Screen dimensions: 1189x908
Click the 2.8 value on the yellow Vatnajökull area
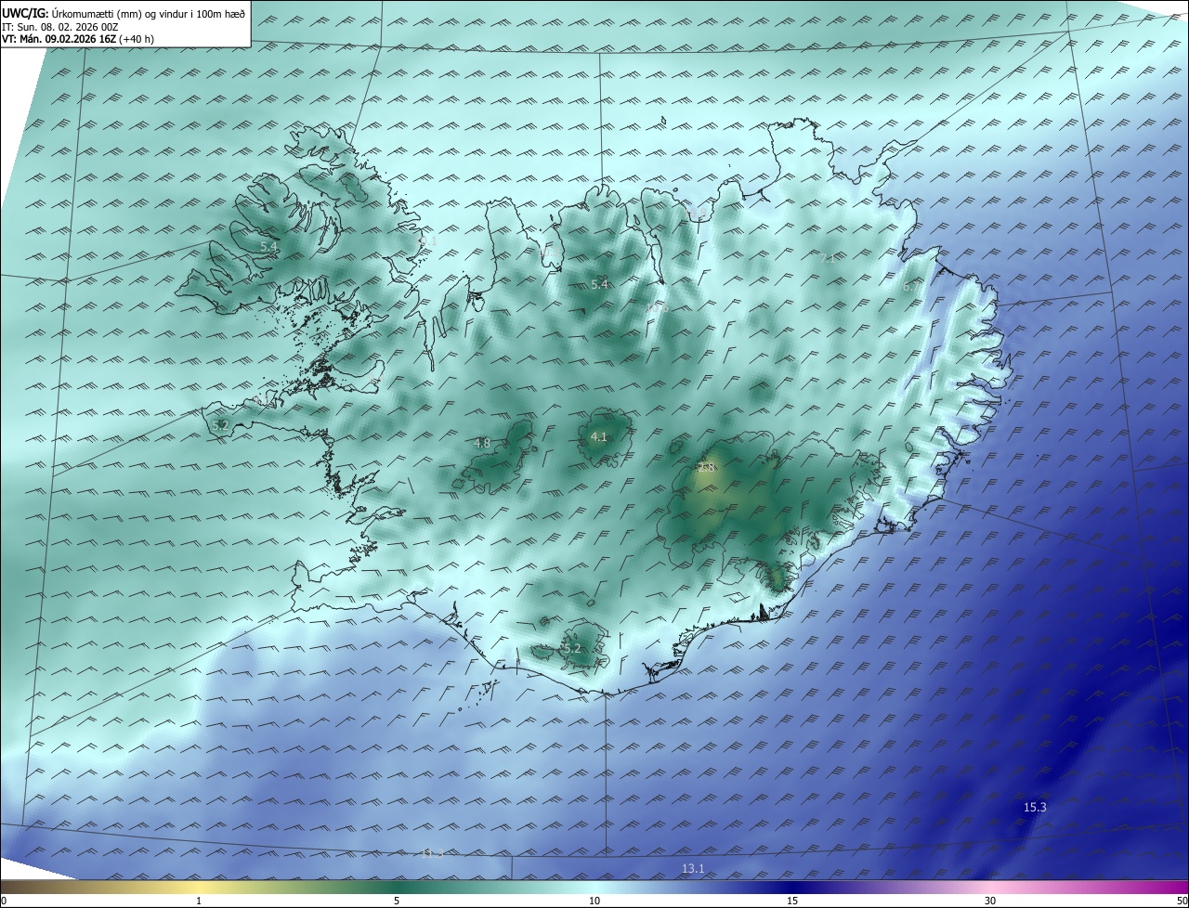[706, 468]
